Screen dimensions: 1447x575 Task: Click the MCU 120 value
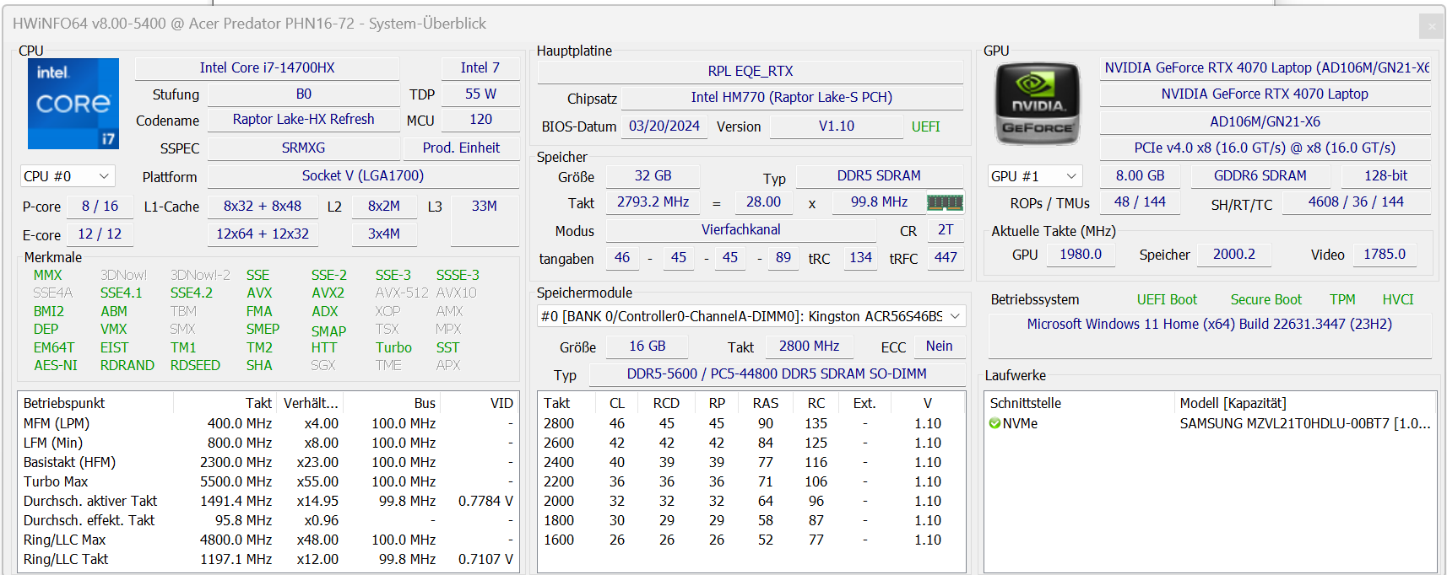point(480,119)
